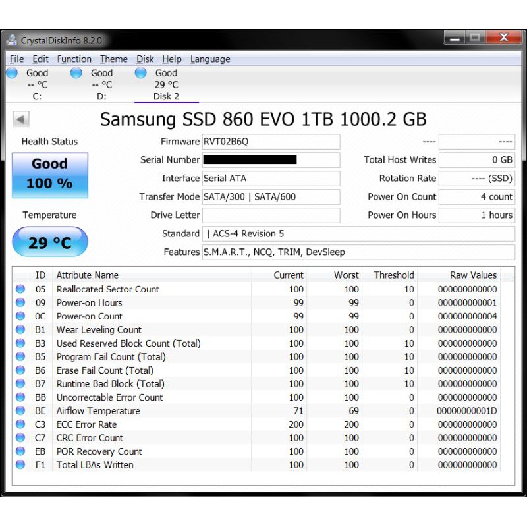Open the Language menu

tap(210, 59)
